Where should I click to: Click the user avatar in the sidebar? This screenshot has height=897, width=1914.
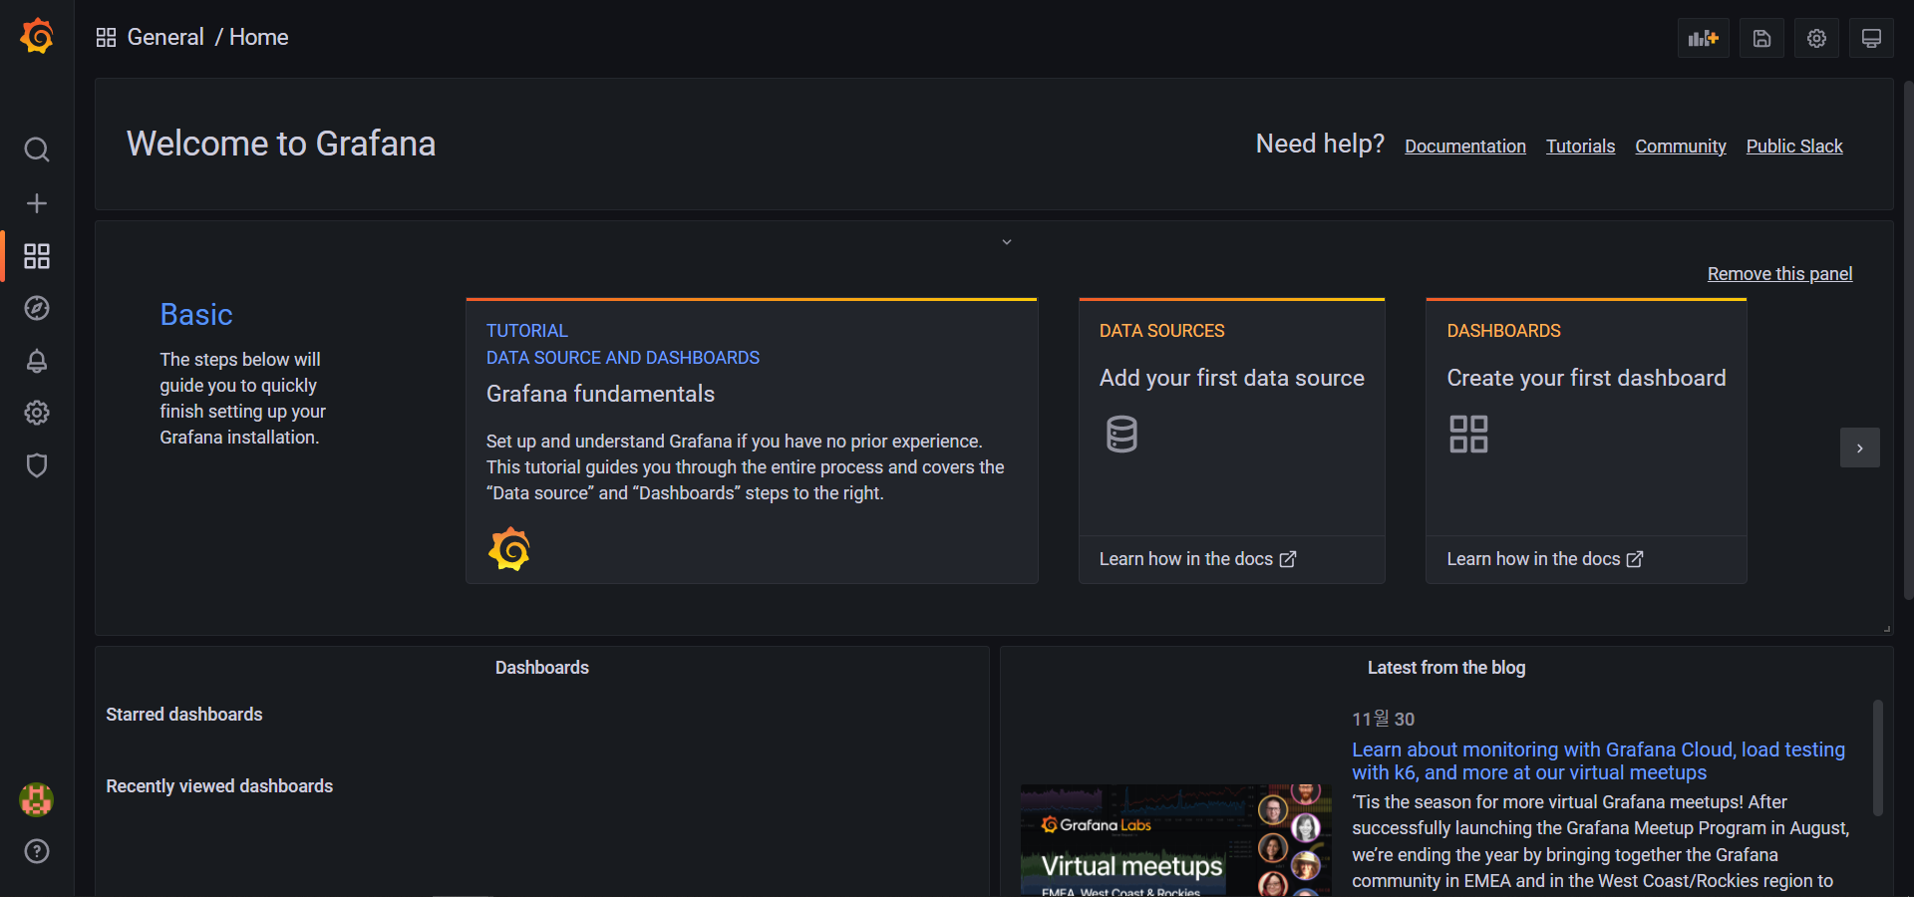pos(37,799)
